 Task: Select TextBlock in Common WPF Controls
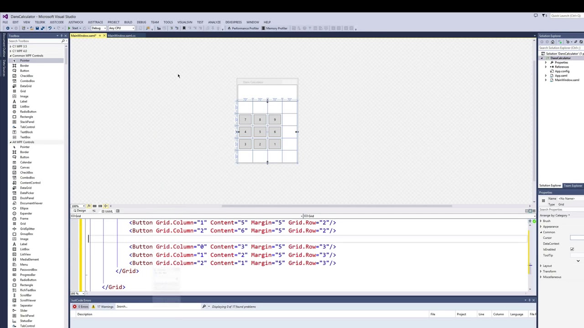(26, 132)
